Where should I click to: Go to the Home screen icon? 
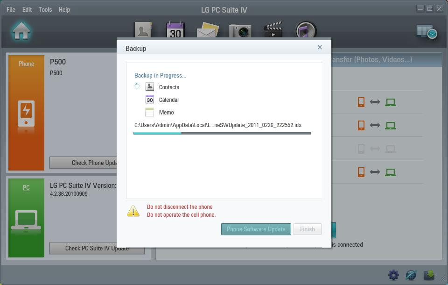(21, 31)
